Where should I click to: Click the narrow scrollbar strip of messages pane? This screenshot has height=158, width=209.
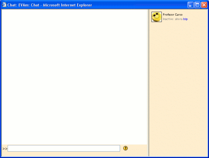148,77
